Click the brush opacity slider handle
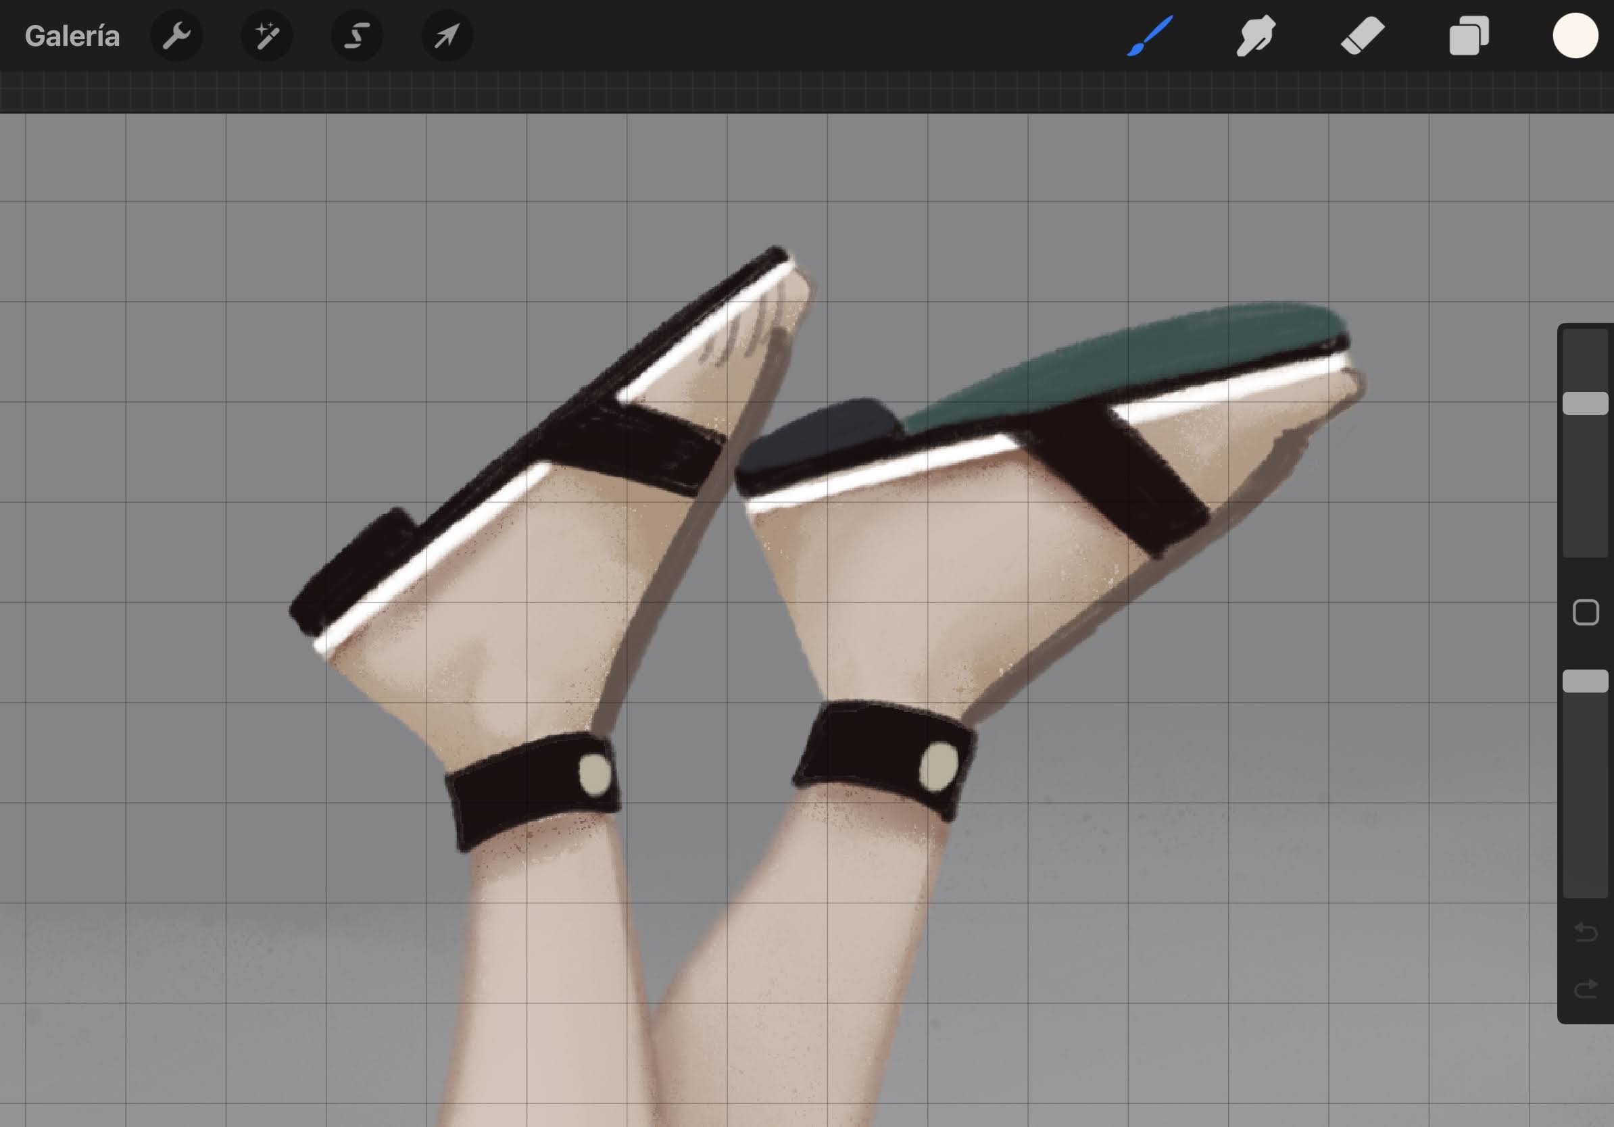The height and width of the screenshot is (1127, 1614). 1585,681
